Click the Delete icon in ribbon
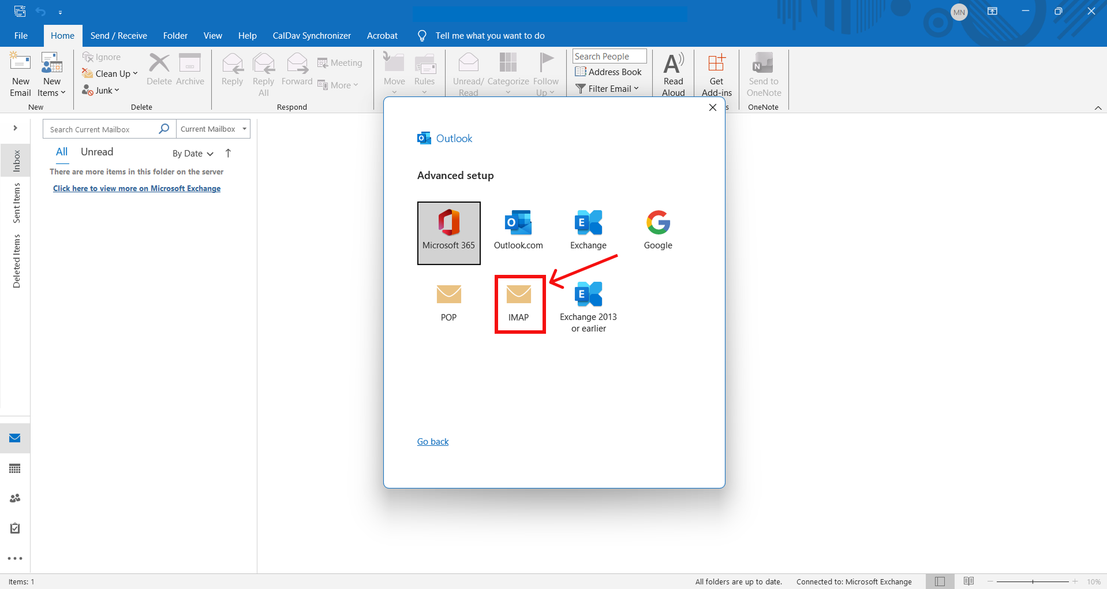Viewport: 1107px width, 589px height. click(159, 69)
